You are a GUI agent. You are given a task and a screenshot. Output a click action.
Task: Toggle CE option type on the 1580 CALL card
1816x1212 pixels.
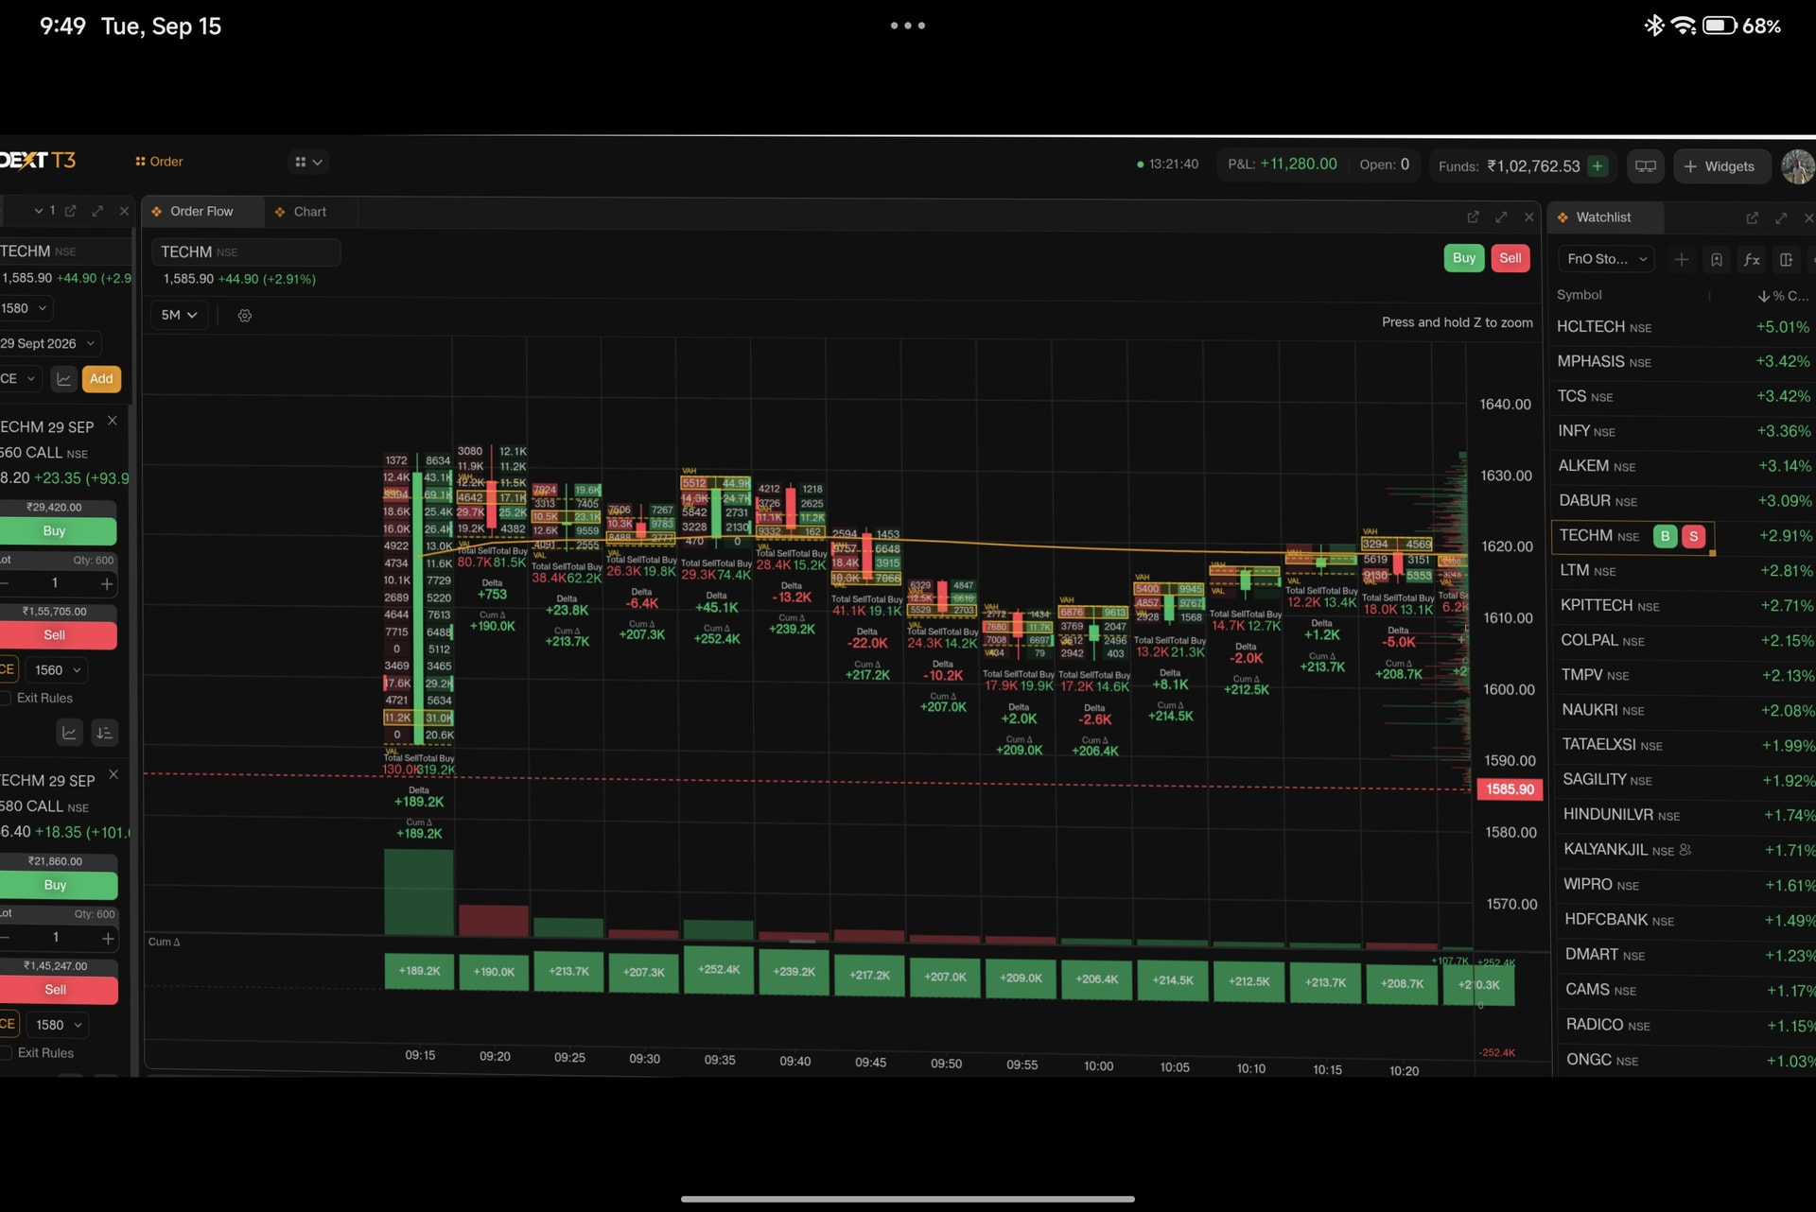(x=9, y=1025)
